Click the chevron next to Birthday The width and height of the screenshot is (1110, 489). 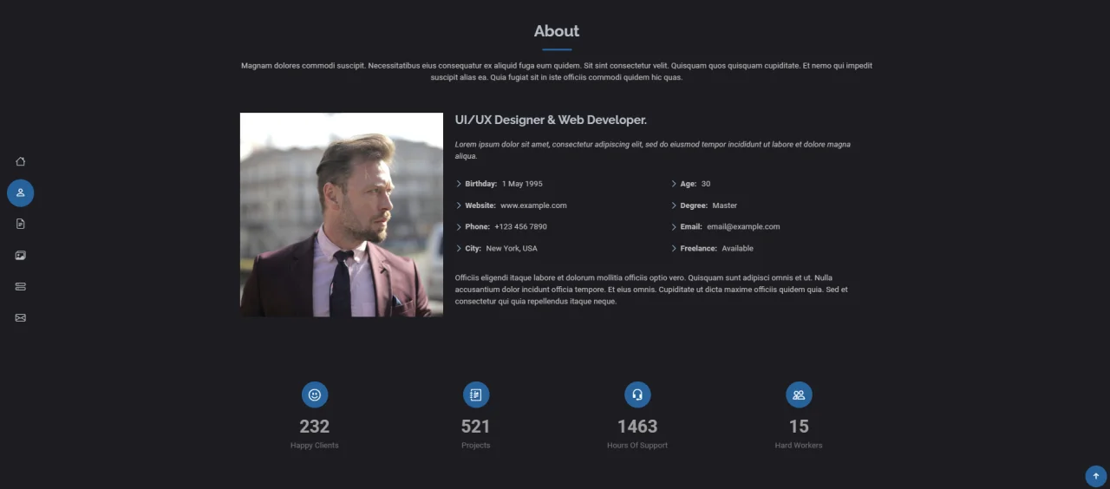pyautogui.click(x=459, y=184)
